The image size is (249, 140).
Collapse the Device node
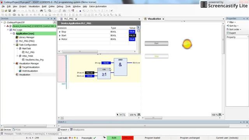(x=5, y=26)
